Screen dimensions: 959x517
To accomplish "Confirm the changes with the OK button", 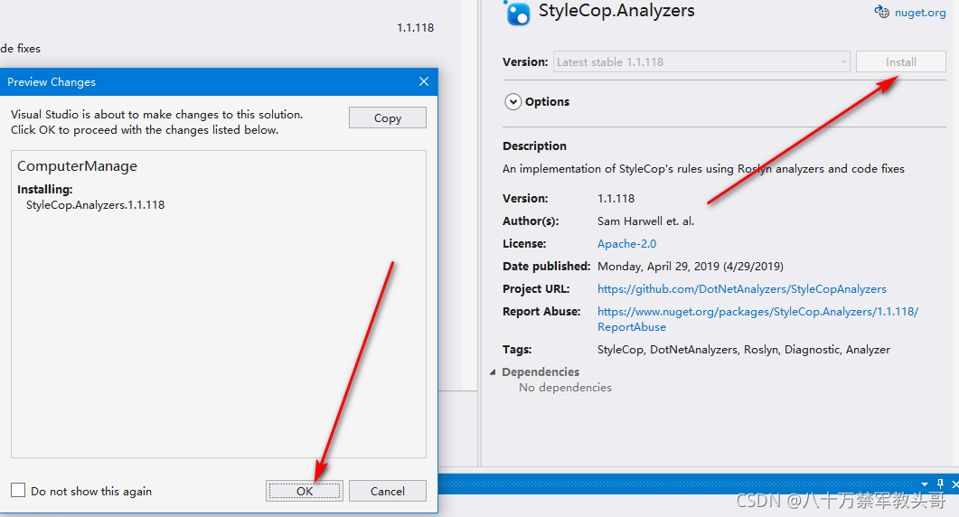I will point(305,491).
